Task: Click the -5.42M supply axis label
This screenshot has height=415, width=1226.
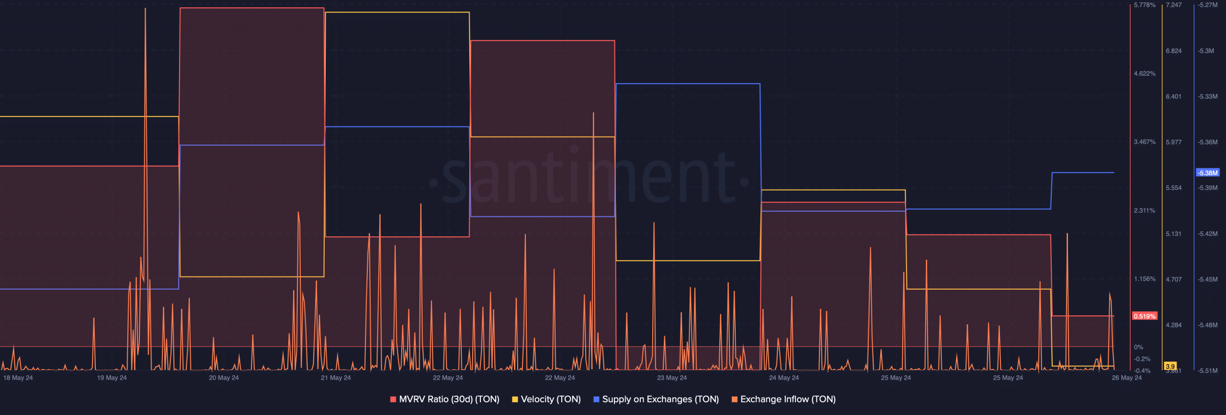Action: 1207,234
